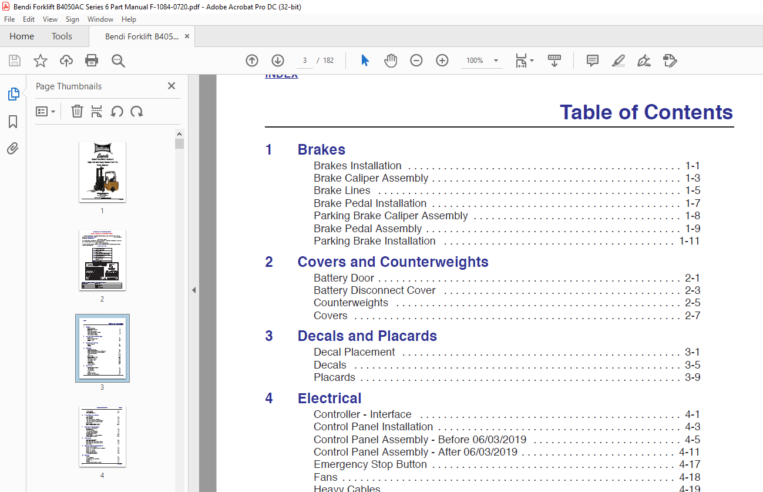Open the Find text magnifier

click(x=118, y=61)
